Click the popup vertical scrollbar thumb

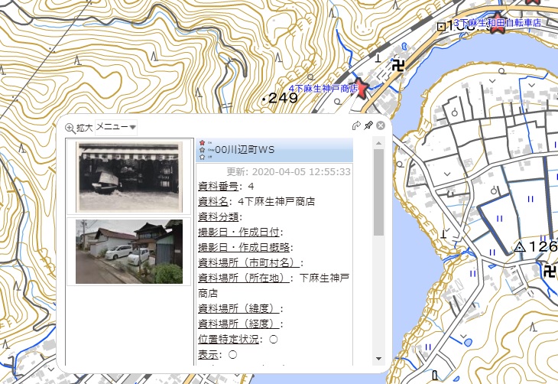coord(378,191)
